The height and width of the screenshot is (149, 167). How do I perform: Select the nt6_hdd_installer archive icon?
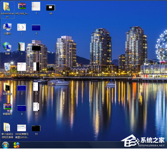point(22,6)
